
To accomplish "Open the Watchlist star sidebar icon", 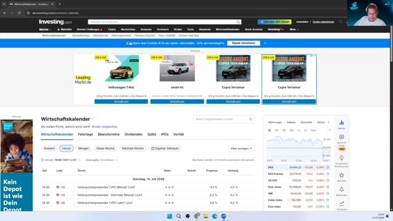I will point(341,176).
